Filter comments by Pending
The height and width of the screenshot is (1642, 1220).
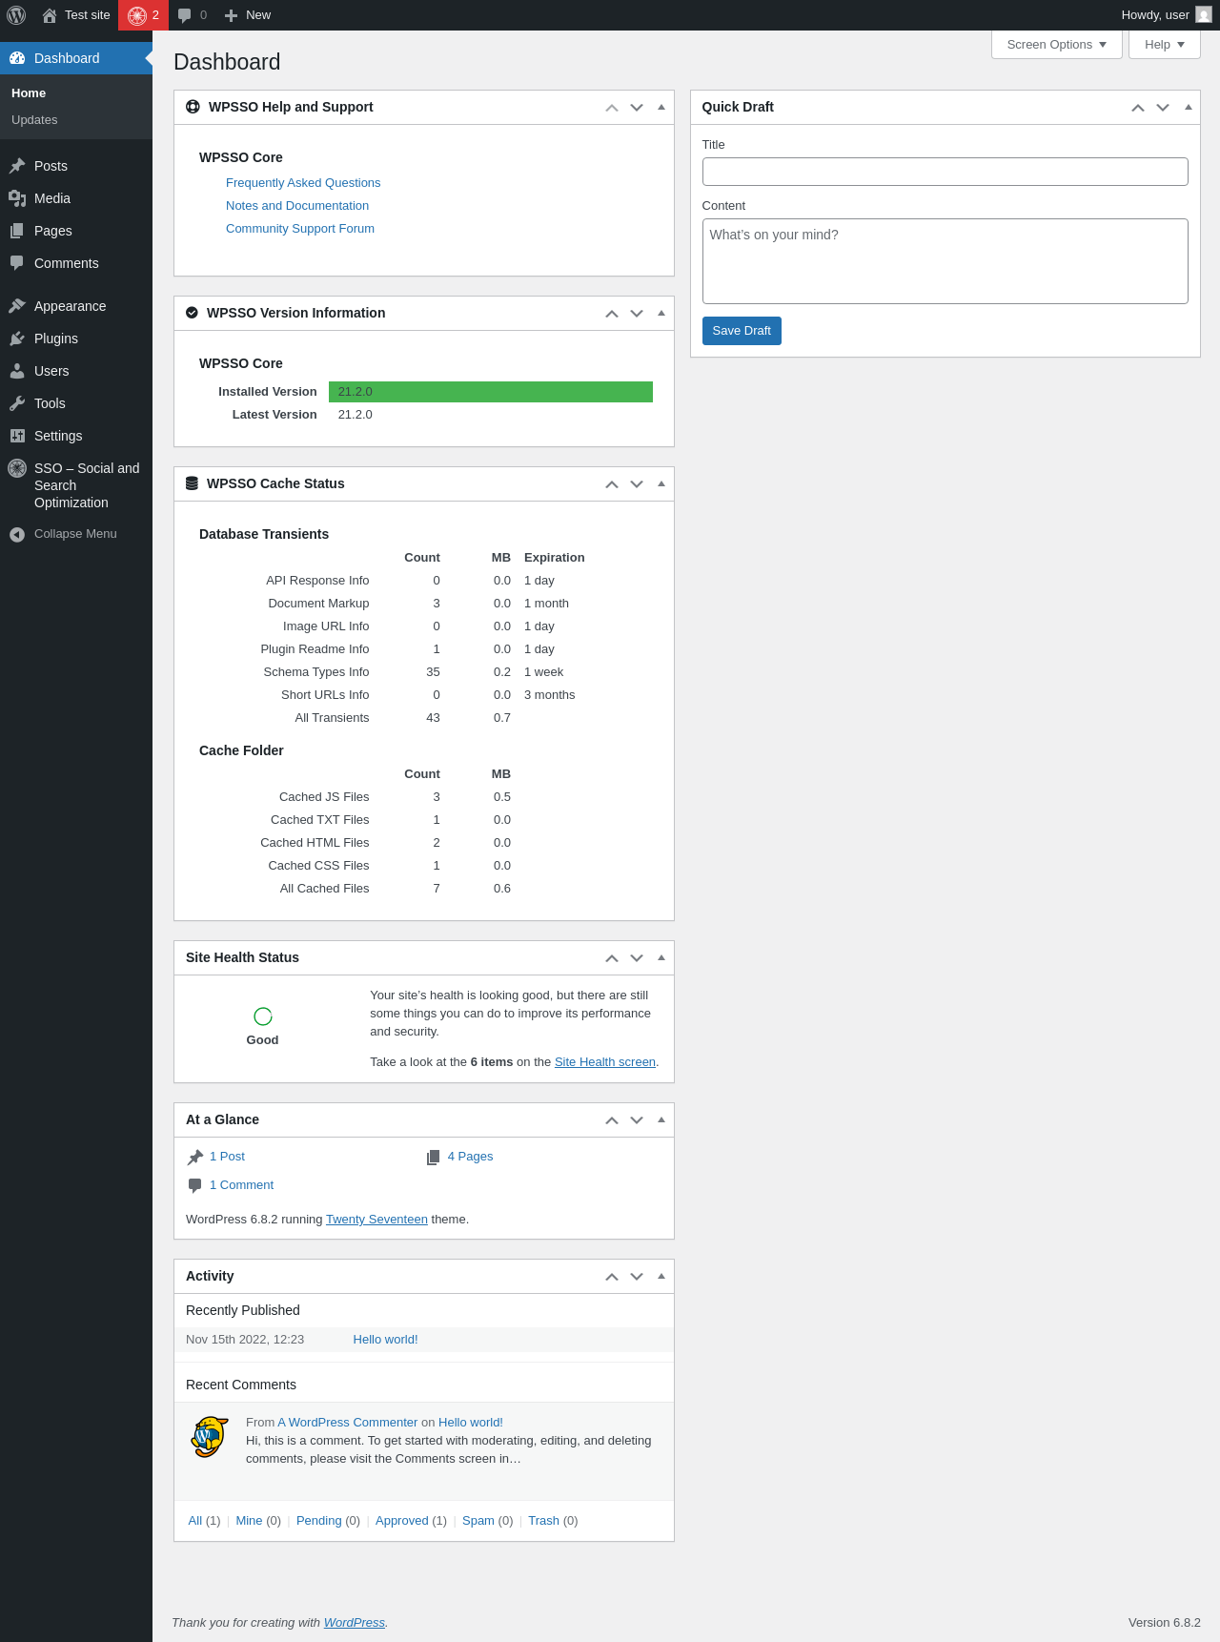click(x=318, y=1521)
